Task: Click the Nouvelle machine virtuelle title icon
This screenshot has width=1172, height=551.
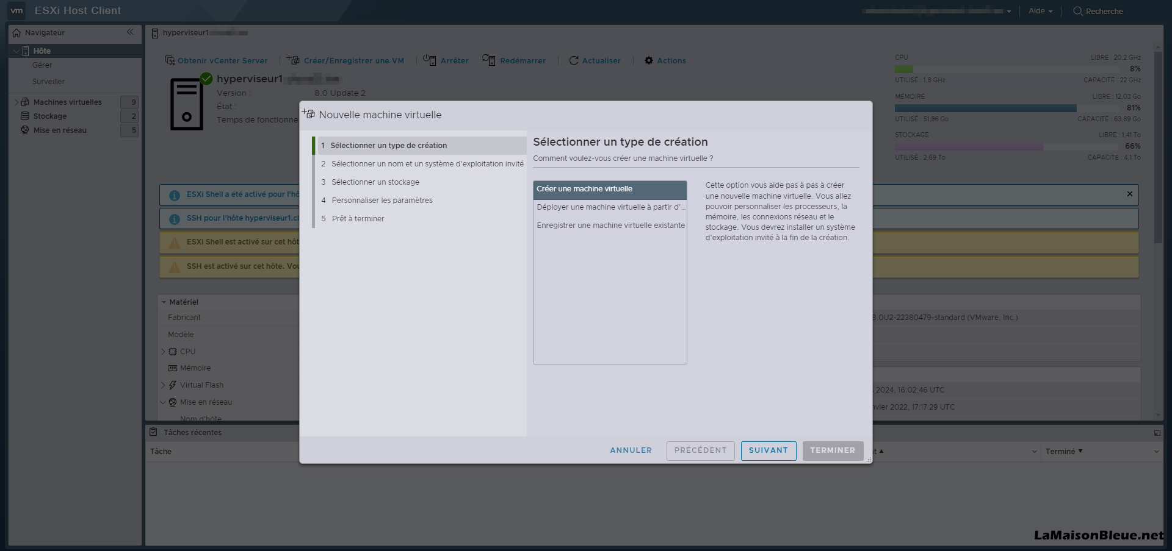Action: pyautogui.click(x=308, y=114)
